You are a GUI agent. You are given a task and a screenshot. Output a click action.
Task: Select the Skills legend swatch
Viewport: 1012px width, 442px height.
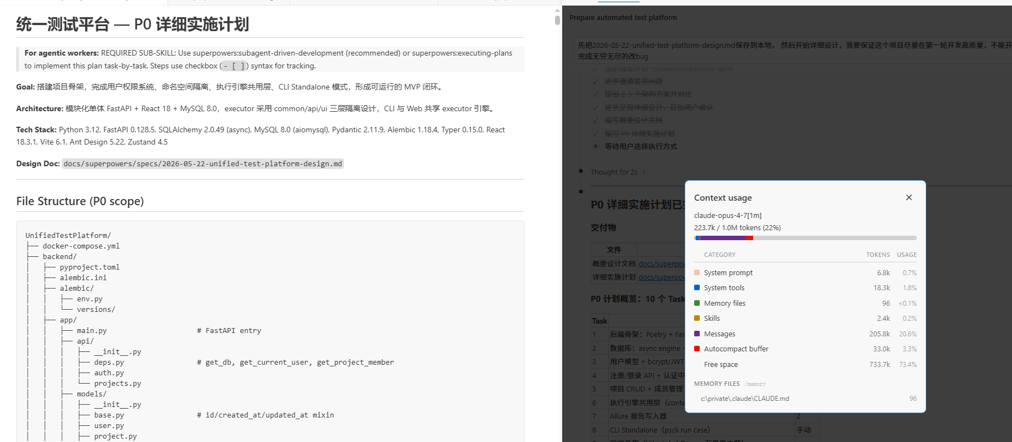(x=697, y=318)
